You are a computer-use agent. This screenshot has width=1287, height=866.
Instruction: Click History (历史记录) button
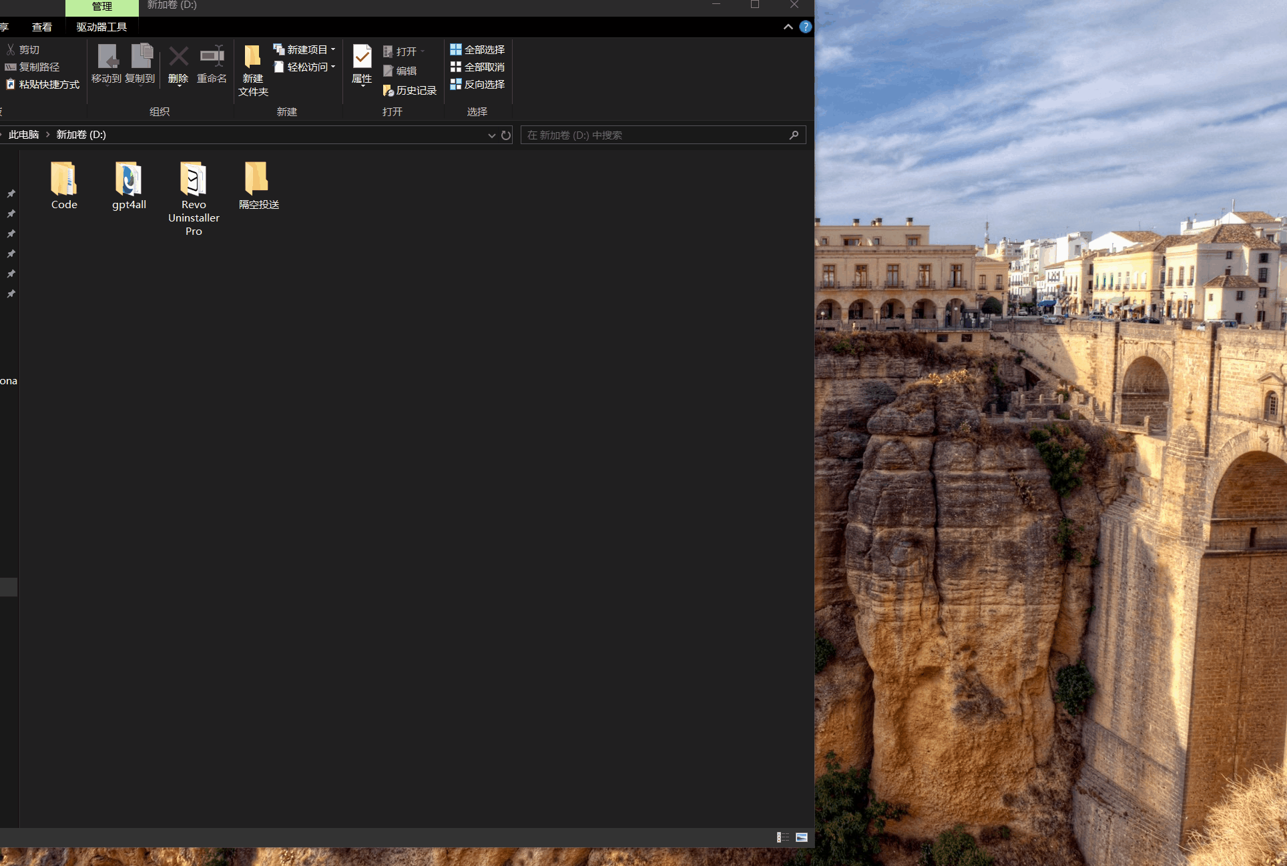point(410,91)
